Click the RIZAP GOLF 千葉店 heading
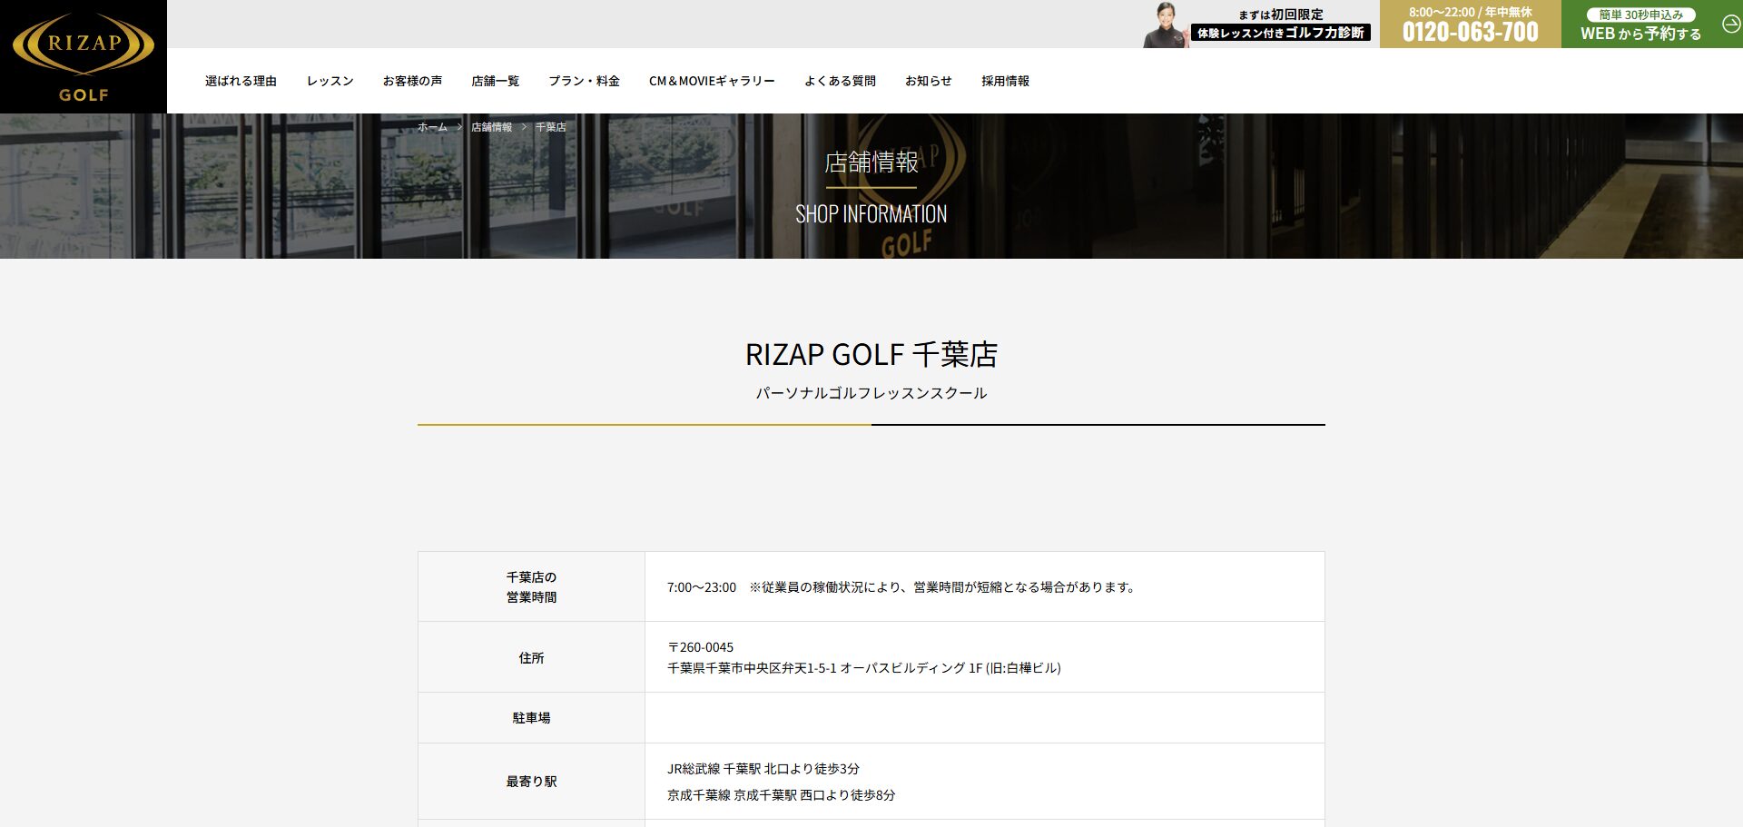The height and width of the screenshot is (827, 1743). pyautogui.click(x=871, y=354)
